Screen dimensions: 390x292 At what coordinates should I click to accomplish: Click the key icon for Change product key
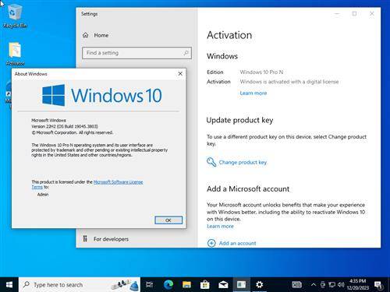[211, 162]
